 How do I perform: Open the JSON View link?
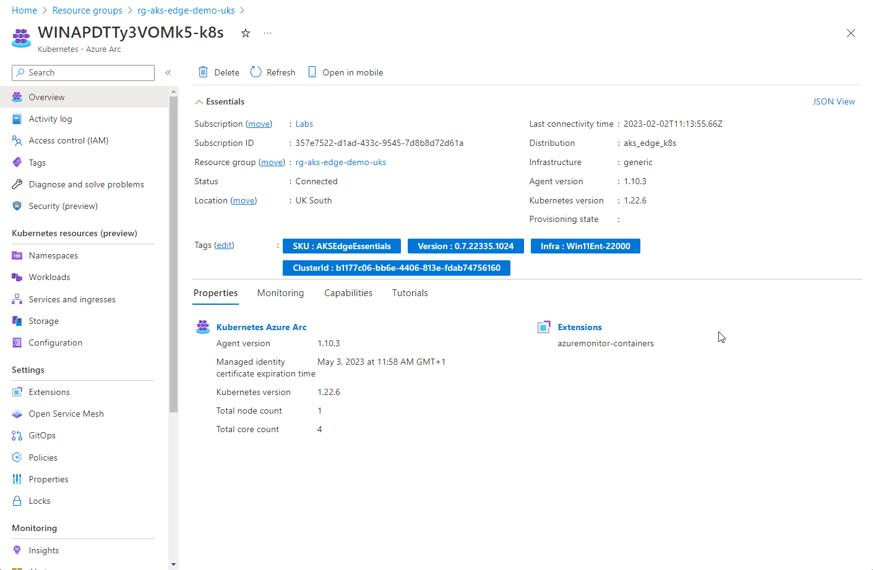coord(833,101)
